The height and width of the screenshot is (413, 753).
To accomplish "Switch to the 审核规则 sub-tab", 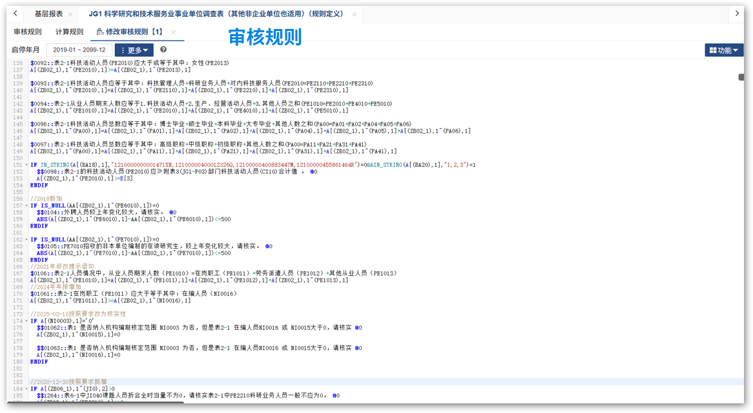I will [x=28, y=32].
